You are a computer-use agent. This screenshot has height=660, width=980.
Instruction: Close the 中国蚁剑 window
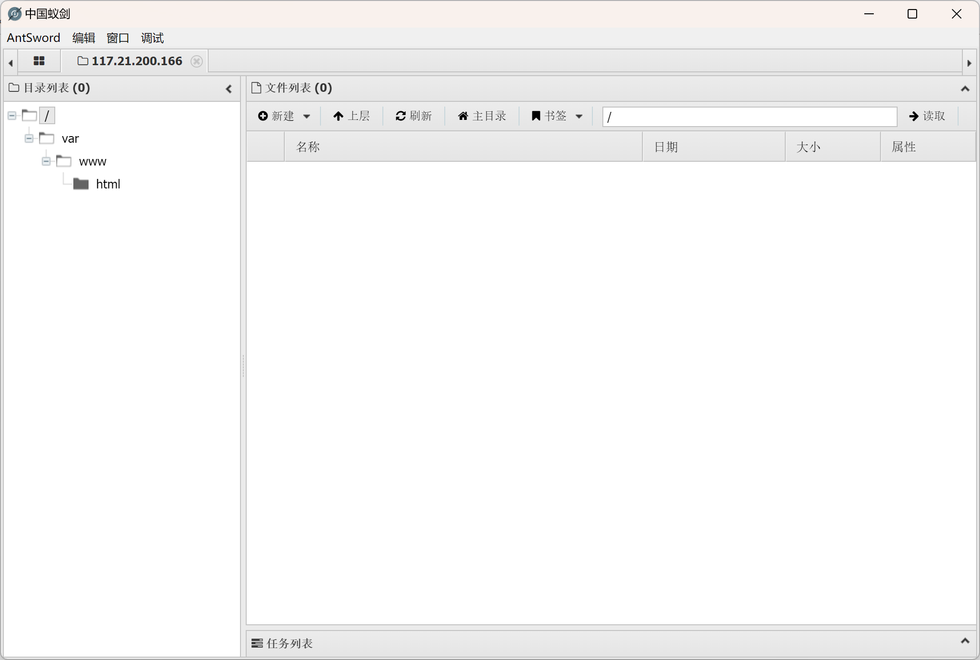pyautogui.click(x=956, y=14)
